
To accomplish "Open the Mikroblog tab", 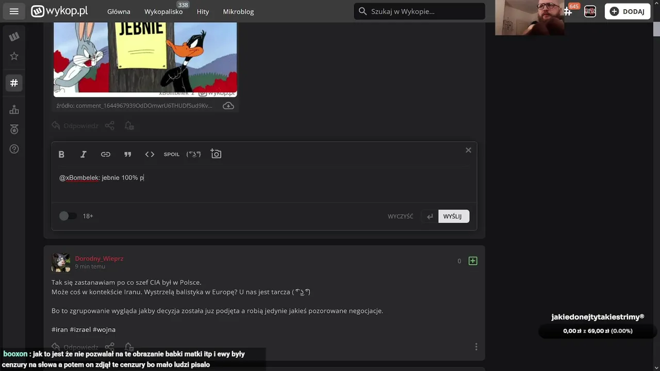I will [x=238, y=11].
